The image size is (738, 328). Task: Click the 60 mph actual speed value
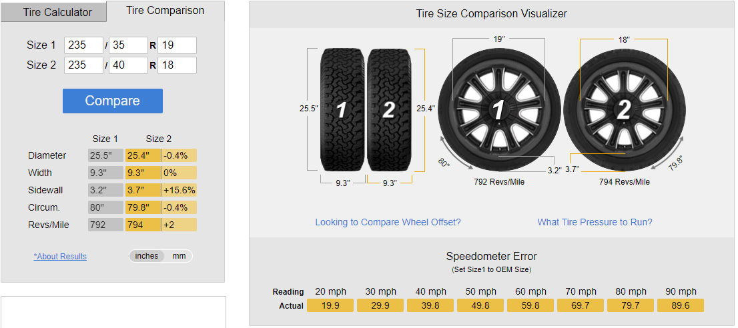530,306
